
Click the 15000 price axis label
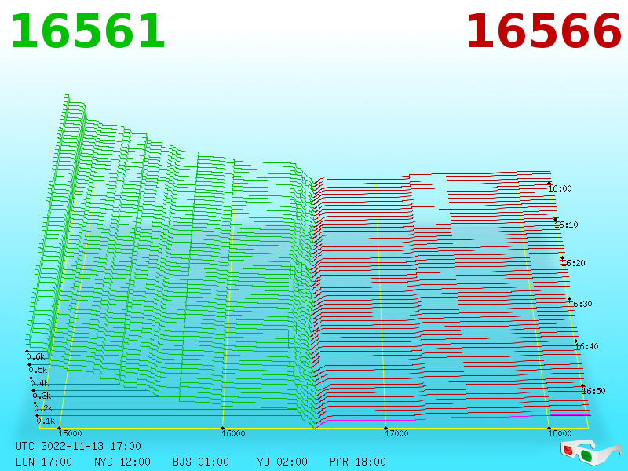tap(70, 433)
